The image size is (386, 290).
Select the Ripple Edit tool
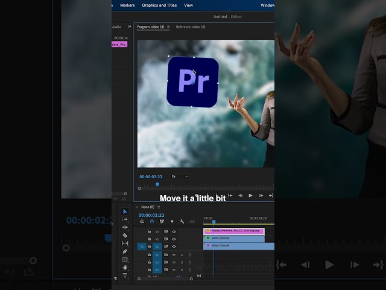pos(125,227)
